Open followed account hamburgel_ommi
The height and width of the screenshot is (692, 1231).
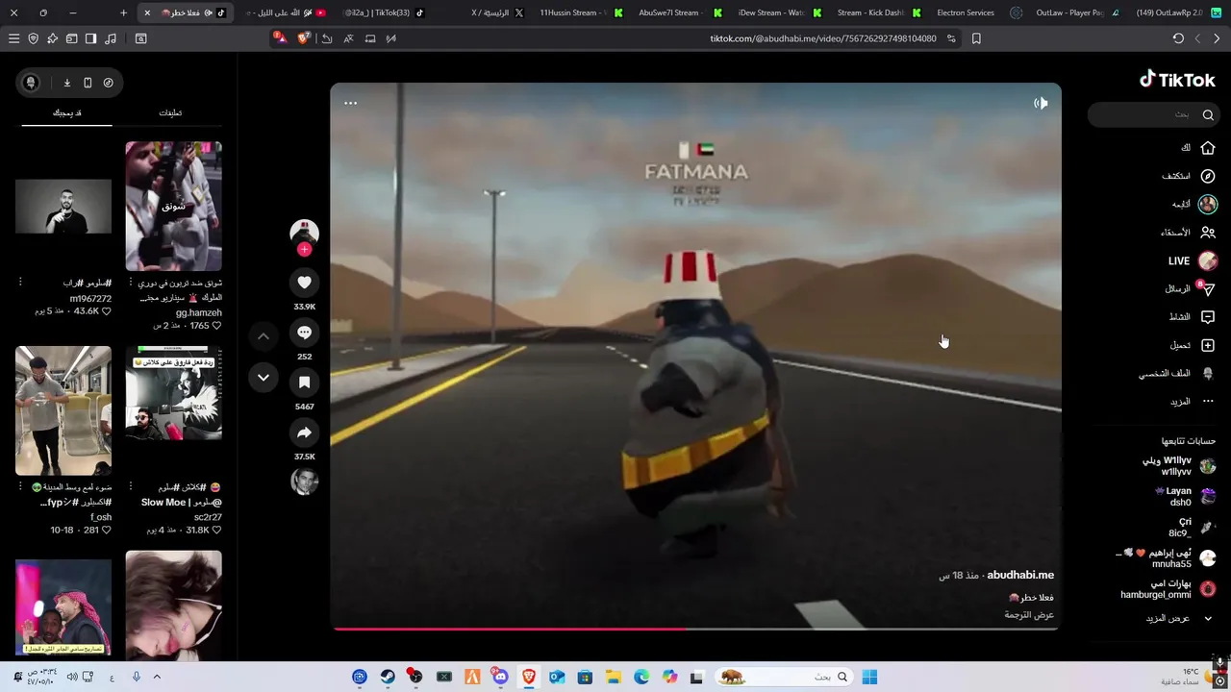coord(1169,589)
